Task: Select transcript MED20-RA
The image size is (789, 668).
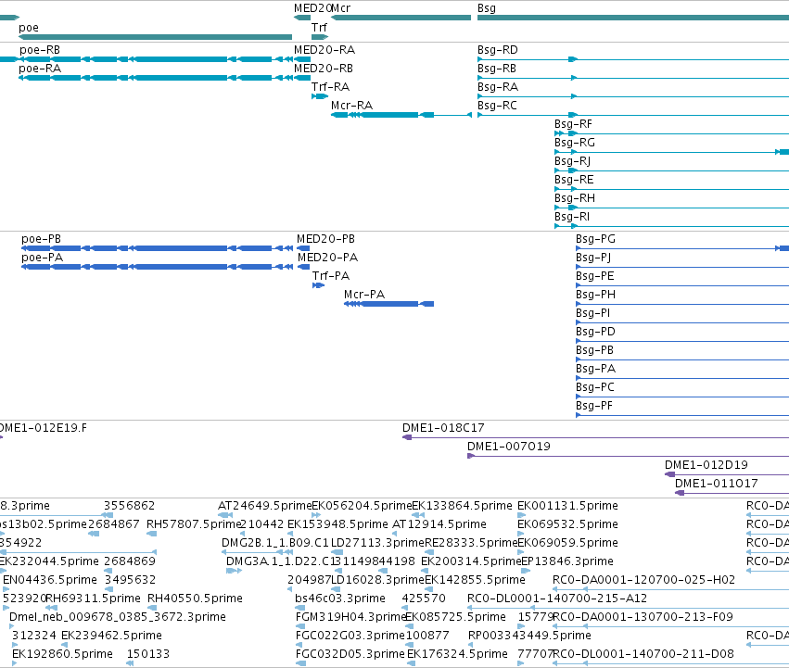Action: tap(325, 50)
